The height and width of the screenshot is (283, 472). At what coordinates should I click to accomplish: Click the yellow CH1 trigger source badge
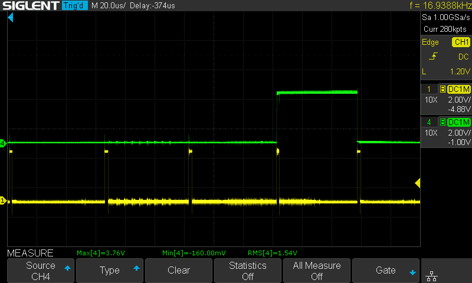[x=461, y=42]
